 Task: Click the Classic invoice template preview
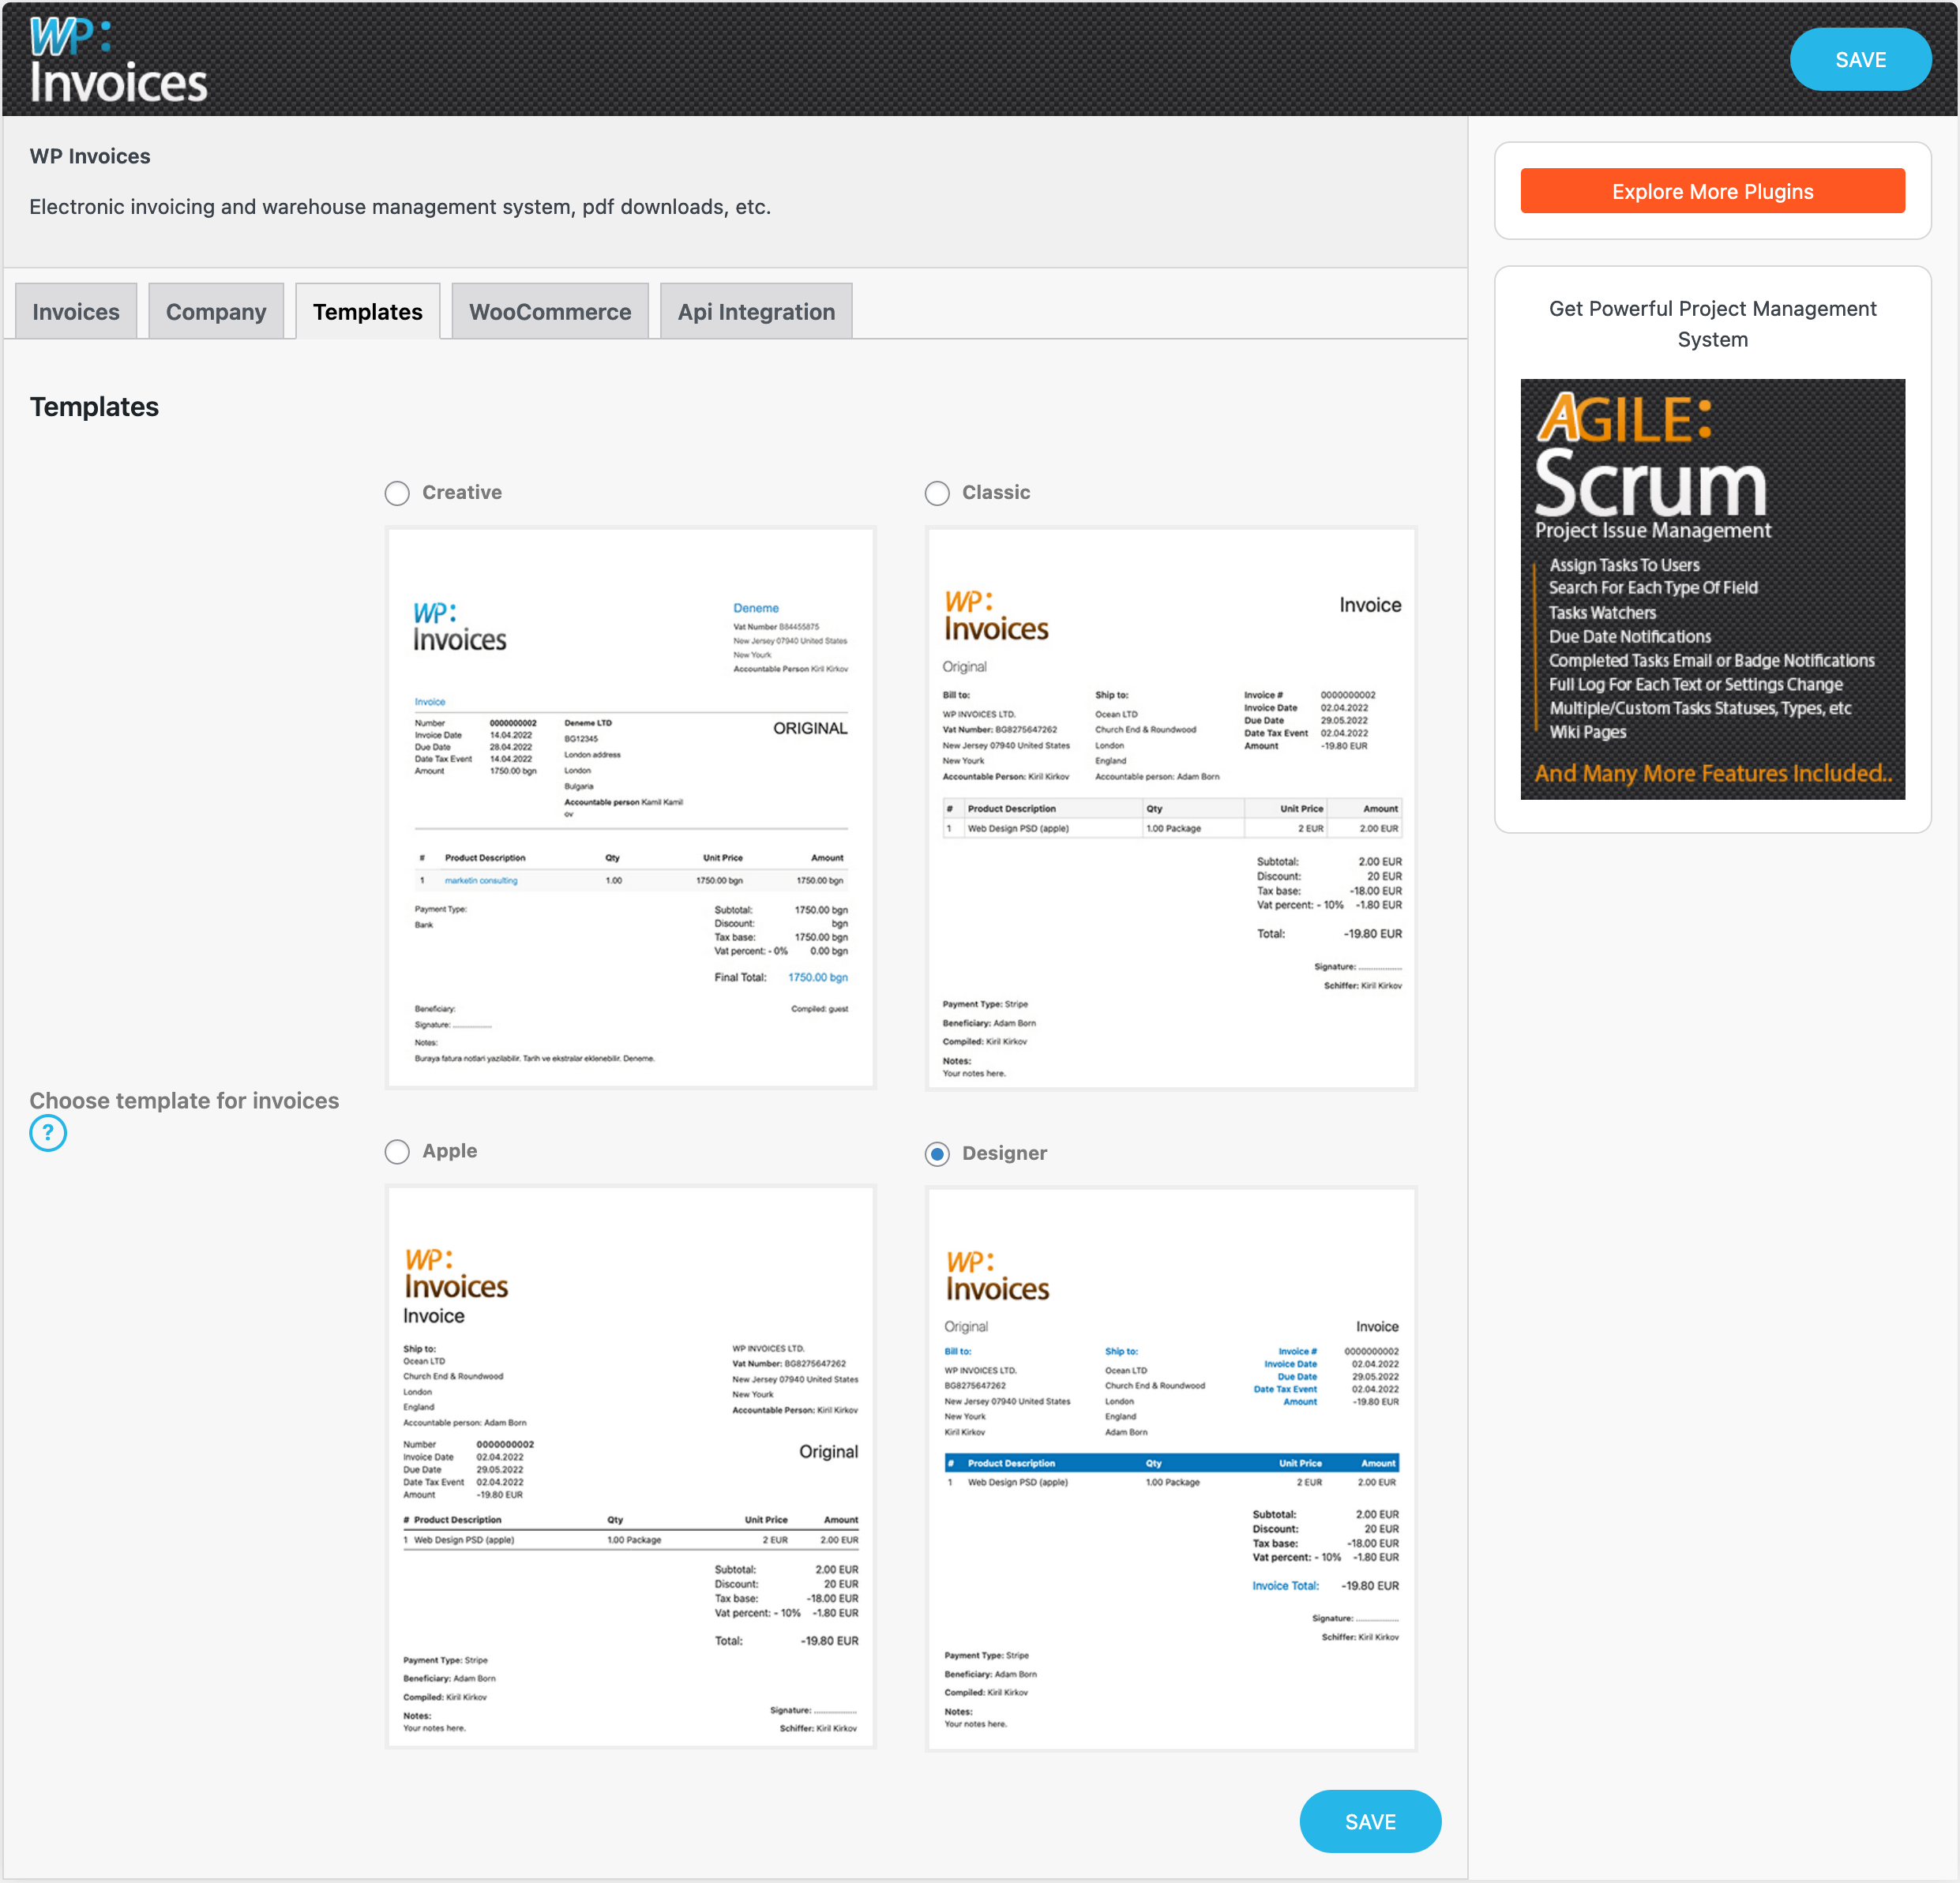point(1171,808)
